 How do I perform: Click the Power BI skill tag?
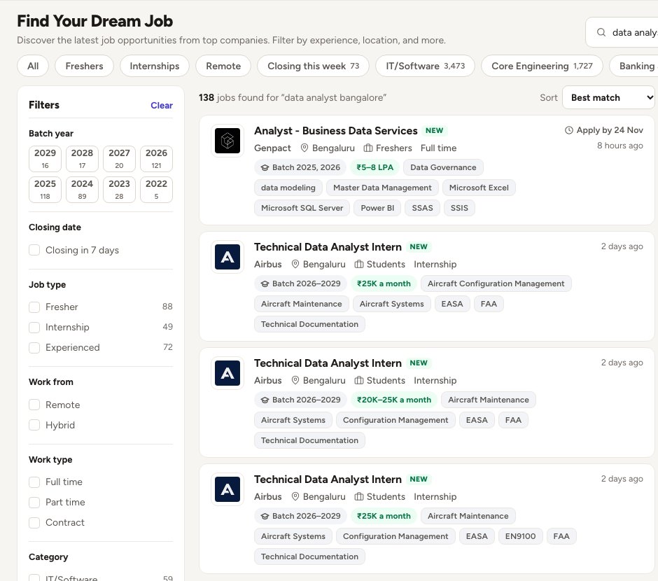[x=377, y=208]
